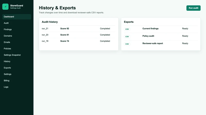The width and height of the screenshot is (206, 115).
Task: Click Completed status for run_20
Action: point(105,35)
